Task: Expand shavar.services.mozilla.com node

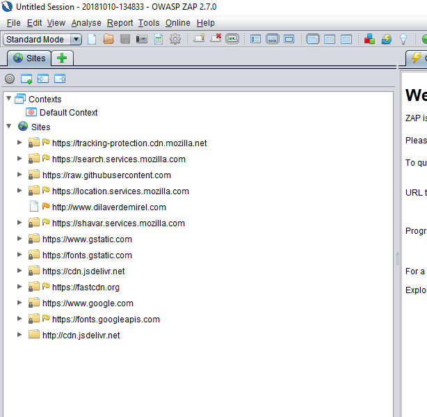Action: point(19,223)
